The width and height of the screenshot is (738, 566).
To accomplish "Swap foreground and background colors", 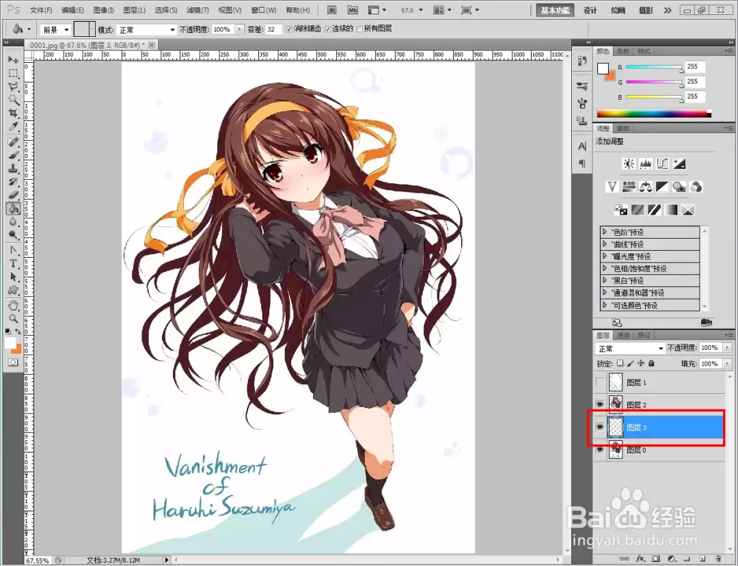I will point(17,332).
